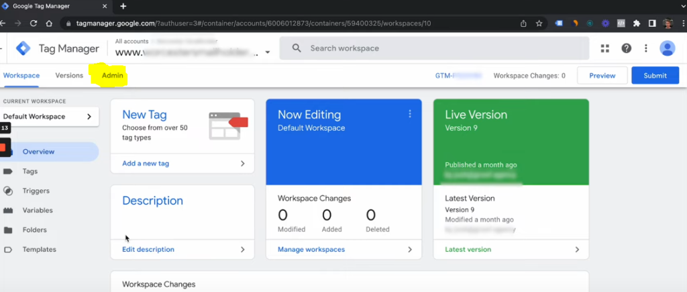Click the New Tag illustration graphic

tap(228, 126)
